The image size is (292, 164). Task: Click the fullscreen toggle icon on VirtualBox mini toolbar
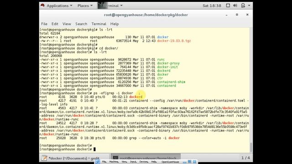pos(190,162)
